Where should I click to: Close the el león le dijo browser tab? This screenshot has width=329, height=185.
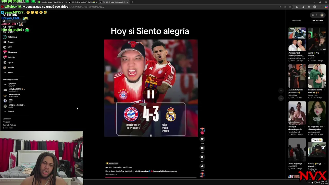pos(97,2)
